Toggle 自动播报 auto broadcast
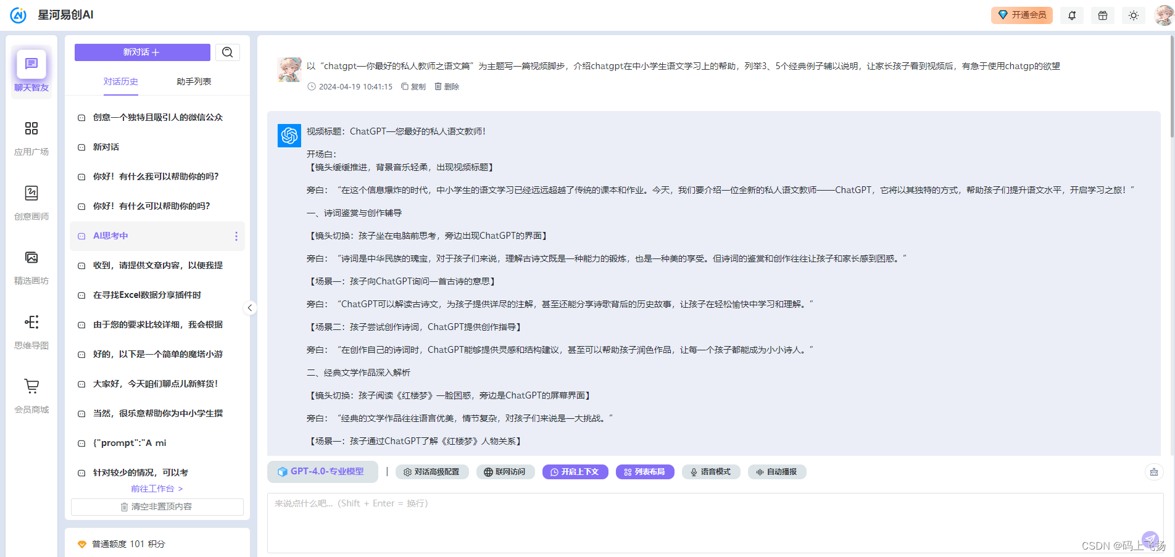The height and width of the screenshot is (557, 1175). click(777, 472)
